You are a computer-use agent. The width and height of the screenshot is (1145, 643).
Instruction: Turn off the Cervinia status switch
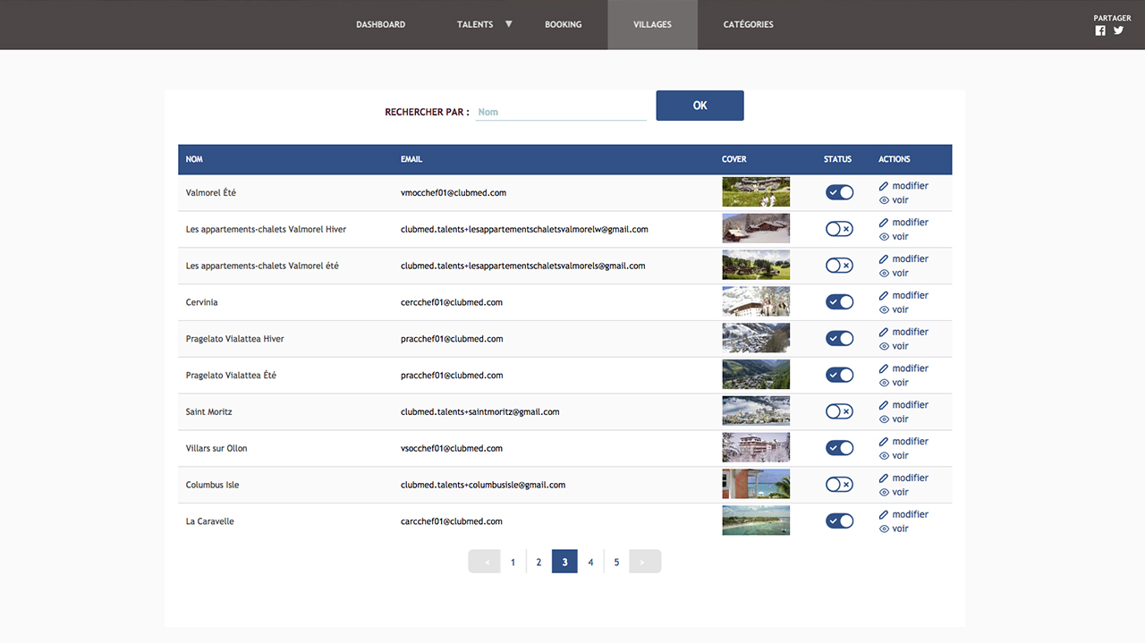[839, 302]
